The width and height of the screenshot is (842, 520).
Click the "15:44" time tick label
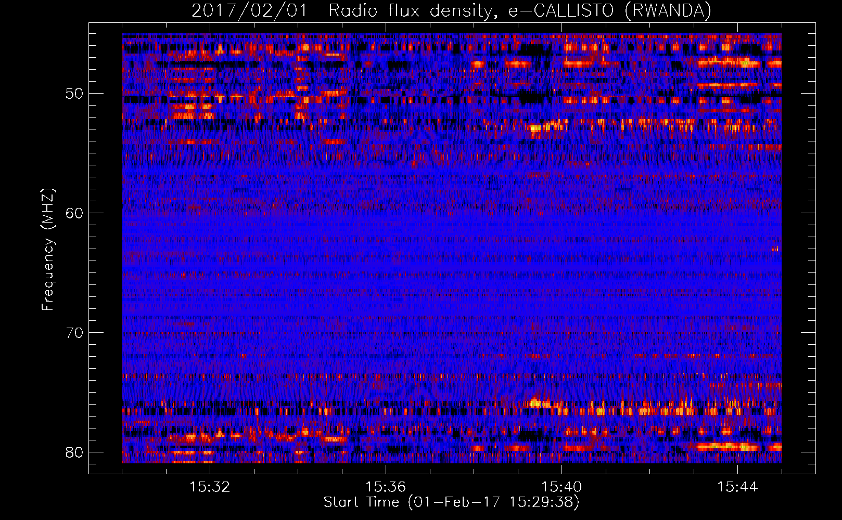pos(737,487)
